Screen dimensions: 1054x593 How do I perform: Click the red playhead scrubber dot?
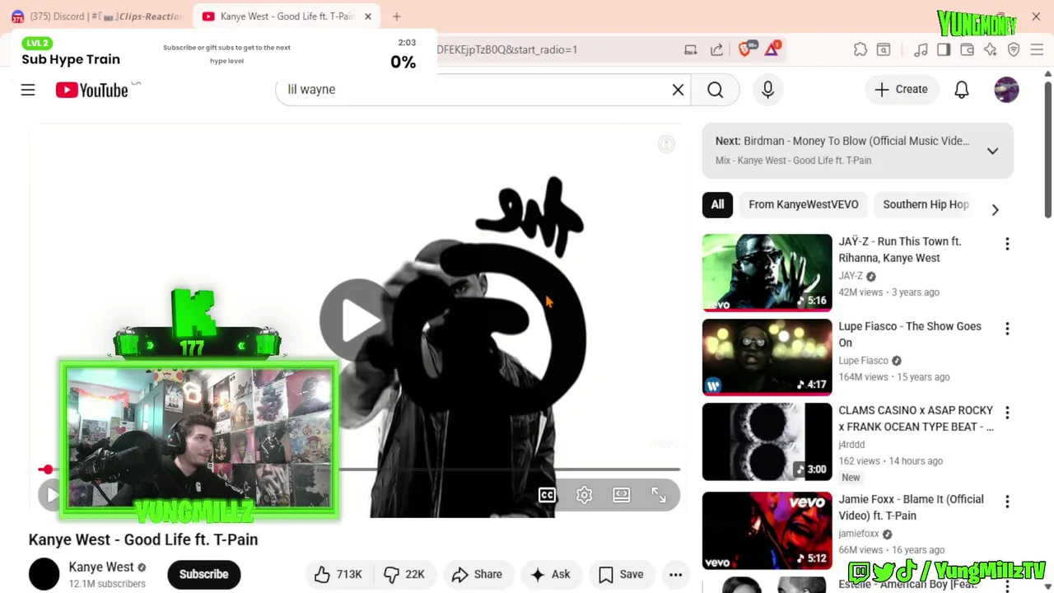tap(48, 469)
